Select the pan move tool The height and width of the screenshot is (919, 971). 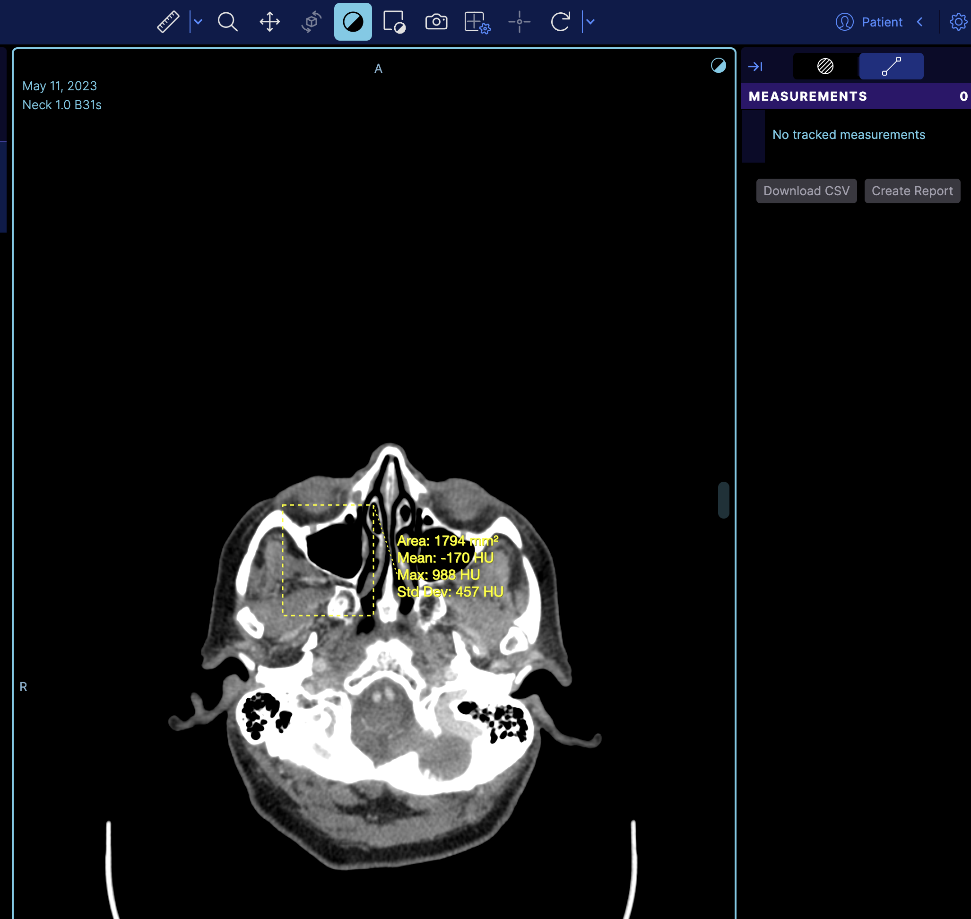coord(269,22)
